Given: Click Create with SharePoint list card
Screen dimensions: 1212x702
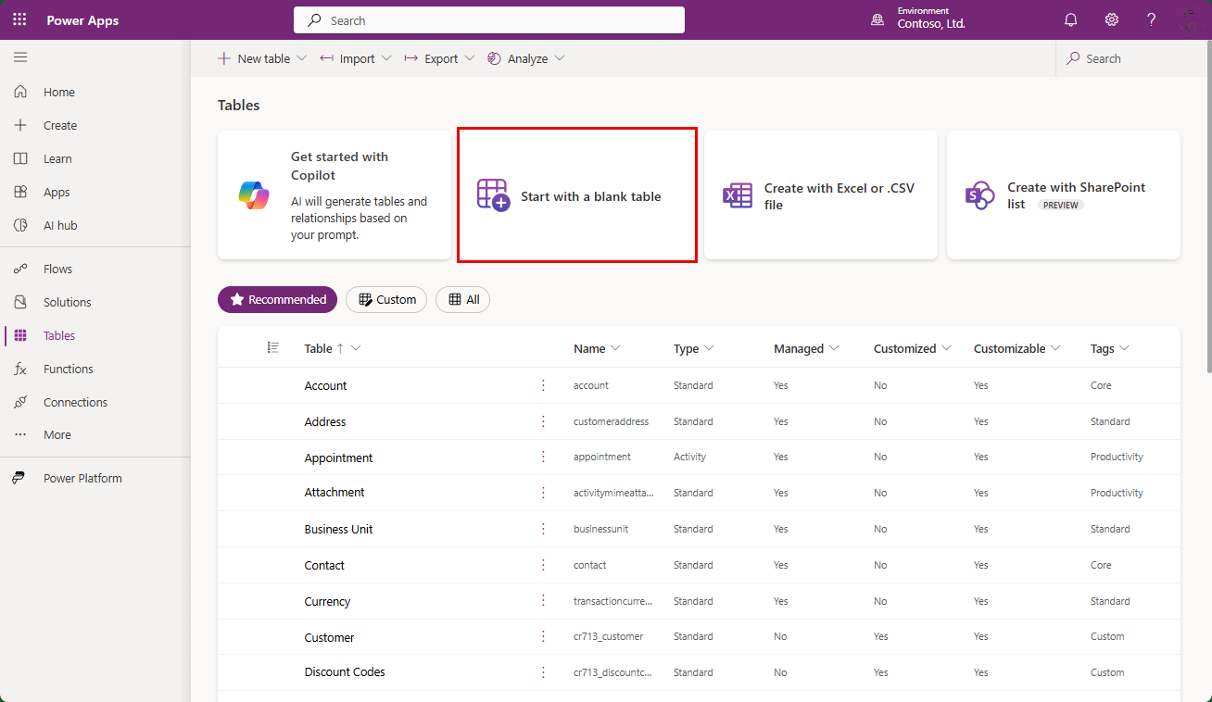Looking at the screenshot, I should click(x=1064, y=195).
